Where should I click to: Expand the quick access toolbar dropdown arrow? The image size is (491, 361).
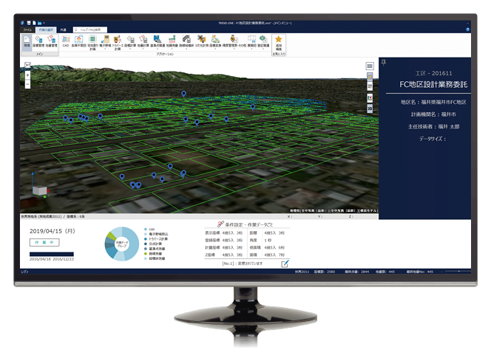point(44,23)
